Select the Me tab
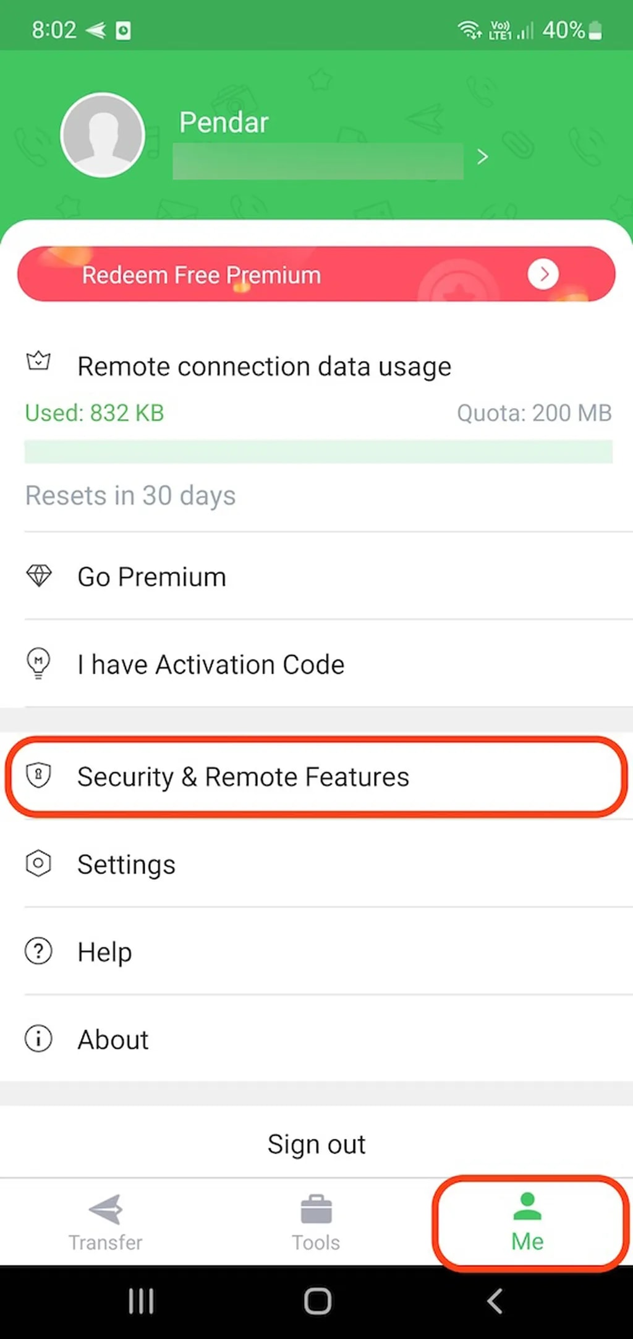The width and height of the screenshot is (633, 1339). (527, 1223)
